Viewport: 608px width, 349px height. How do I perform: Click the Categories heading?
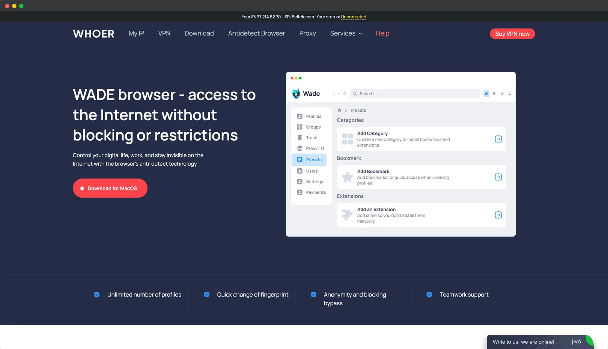[350, 120]
